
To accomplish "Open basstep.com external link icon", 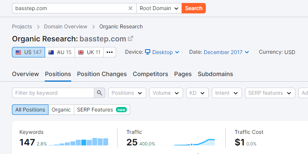I will pyautogui.click(x=131, y=38).
